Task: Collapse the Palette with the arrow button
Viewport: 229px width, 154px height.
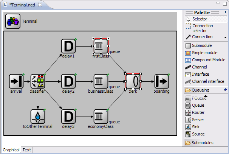Action: tap(226, 12)
